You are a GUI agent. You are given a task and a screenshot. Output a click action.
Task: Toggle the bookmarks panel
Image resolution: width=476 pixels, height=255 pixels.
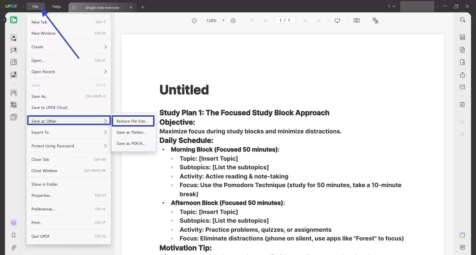tap(14, 235)
